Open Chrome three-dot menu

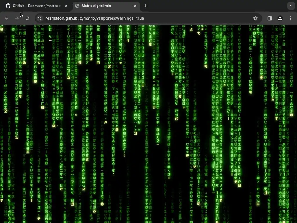[x=291, y=18]
